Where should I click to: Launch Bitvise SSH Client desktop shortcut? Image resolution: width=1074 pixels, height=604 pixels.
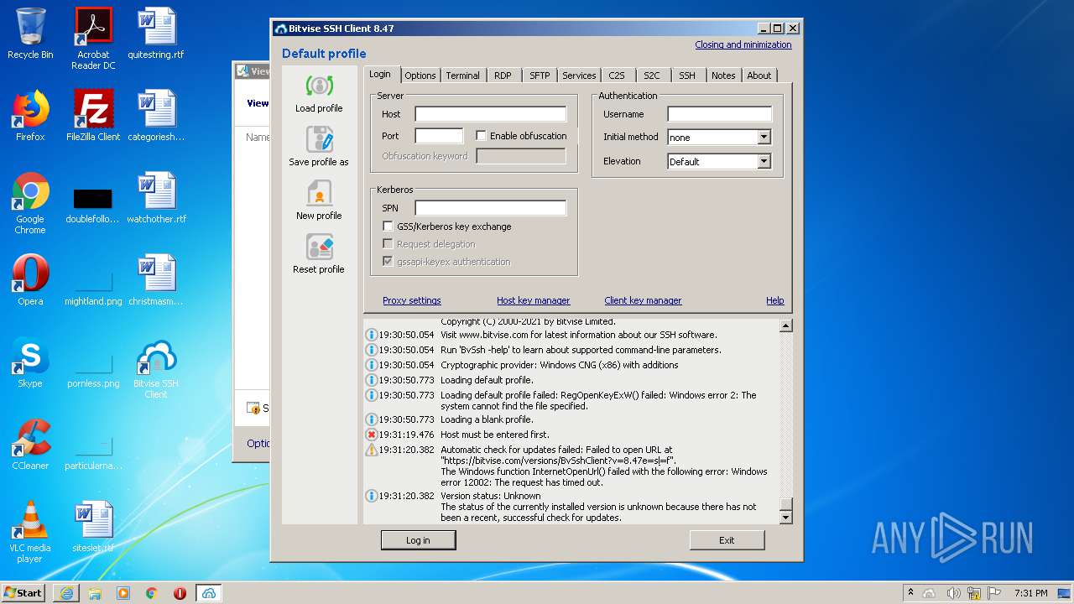click(x=156, y=368)
